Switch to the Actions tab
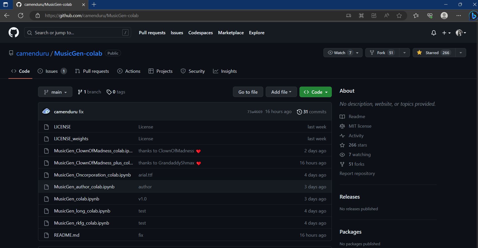478x248 pixels. (129, 71)
